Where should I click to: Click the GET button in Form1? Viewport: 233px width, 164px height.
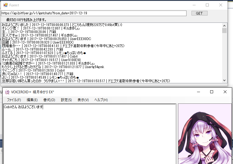tap(199, 13)
